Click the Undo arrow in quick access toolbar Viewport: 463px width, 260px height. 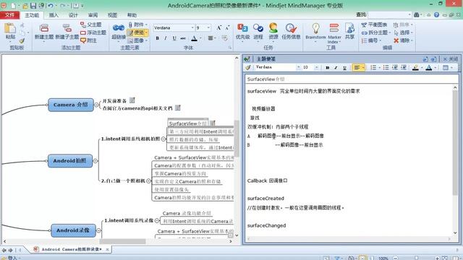pos(50,6)
